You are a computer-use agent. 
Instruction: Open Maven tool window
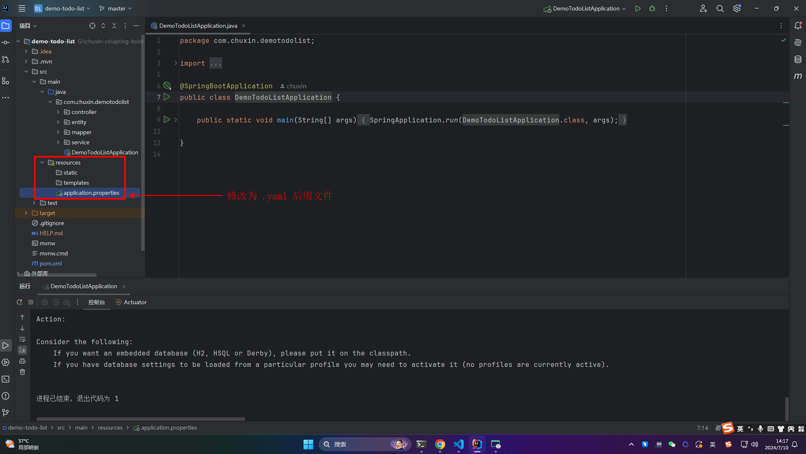pyautogui.click(x=798, y=76)
